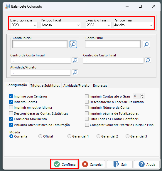This screenshot has height=171, width=162.
Task: Click magnifier beside Centro de Custo Final
Action: 148,60
